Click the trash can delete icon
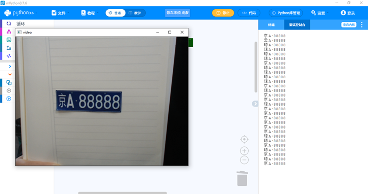This screenshot has width=368, height=194. pyautogui.click(x=242, y=178)
